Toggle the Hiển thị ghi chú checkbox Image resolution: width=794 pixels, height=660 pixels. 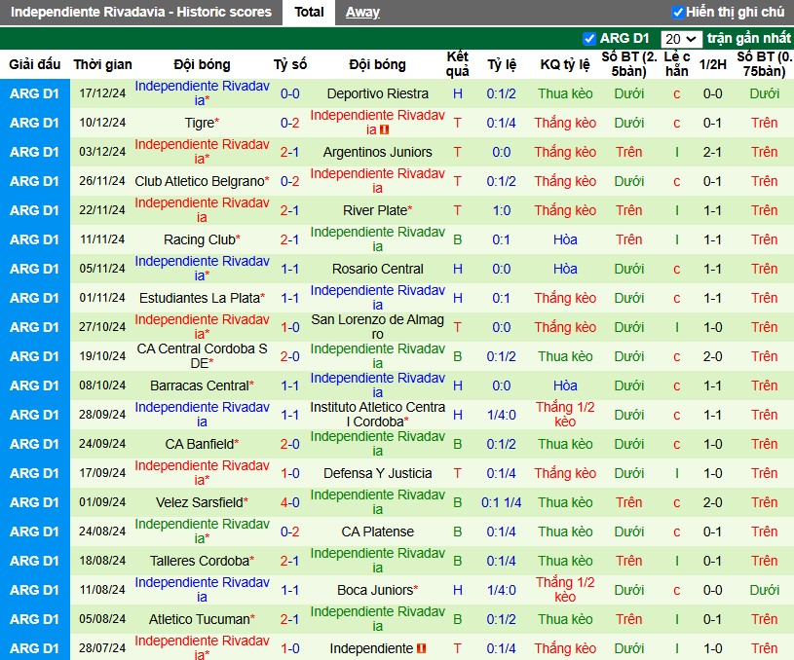pyautogui.click(x=677, y=12)
